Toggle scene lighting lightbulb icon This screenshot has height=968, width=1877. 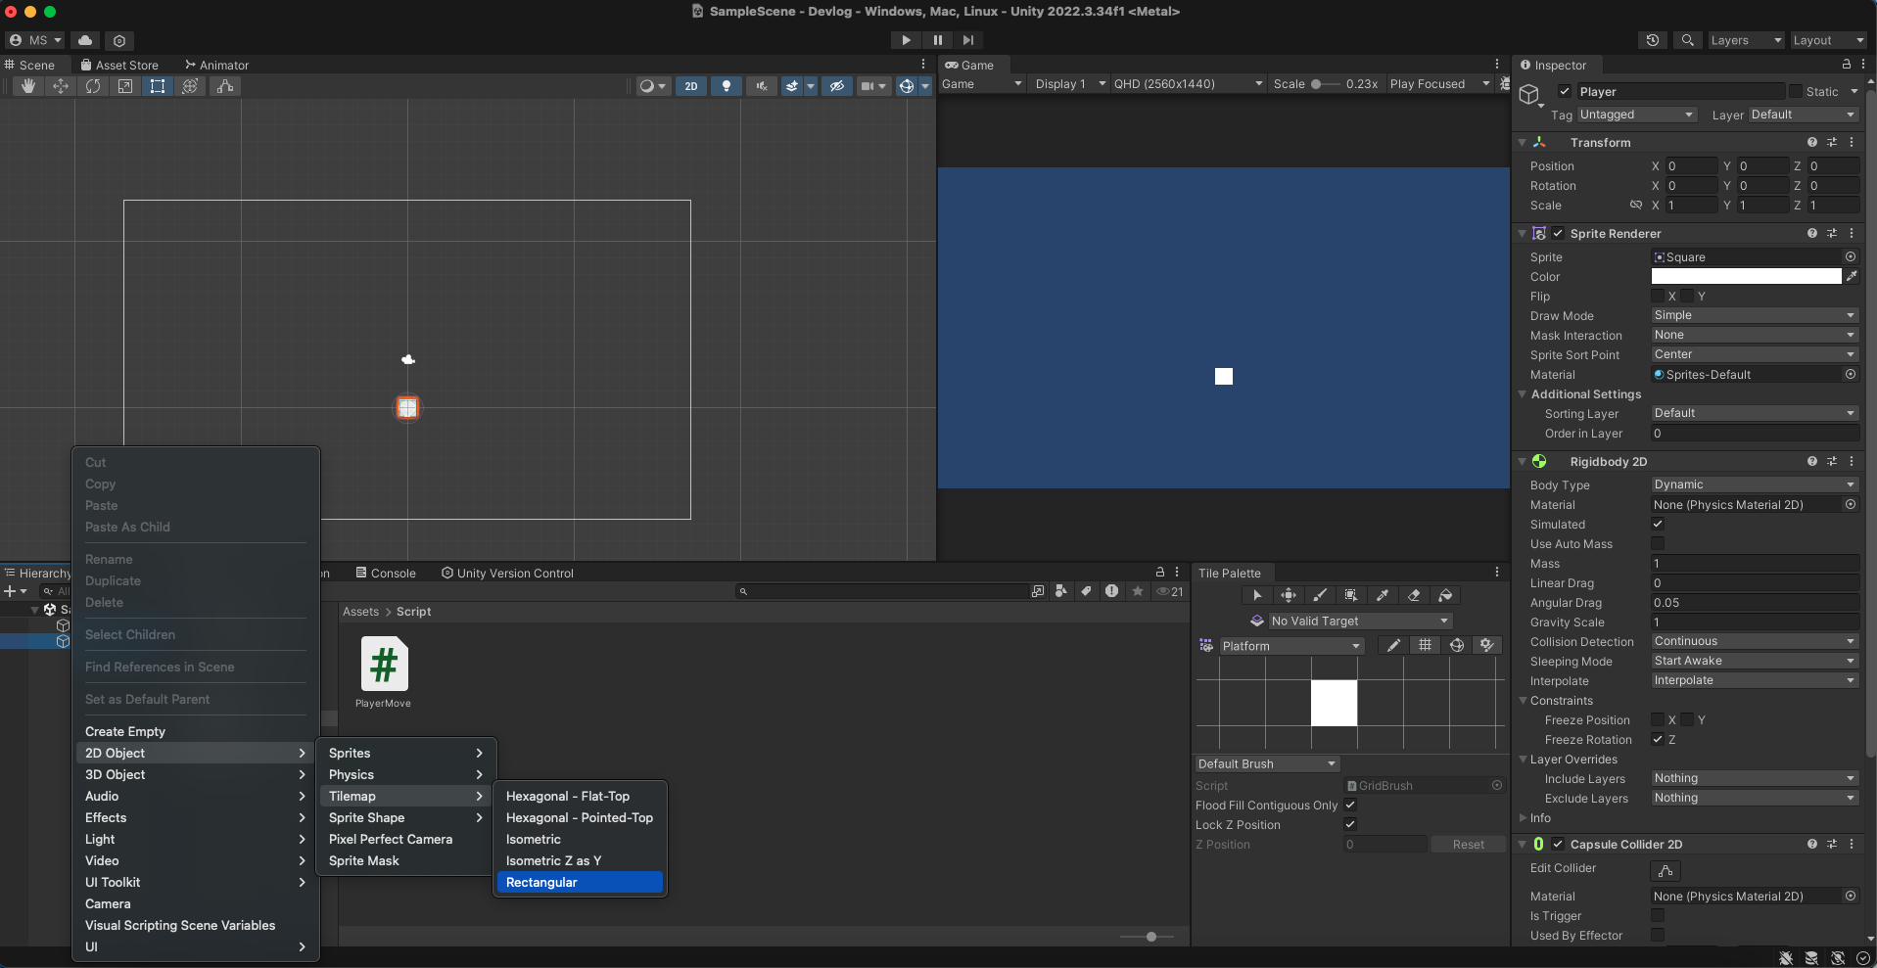[x=726, y=86]
